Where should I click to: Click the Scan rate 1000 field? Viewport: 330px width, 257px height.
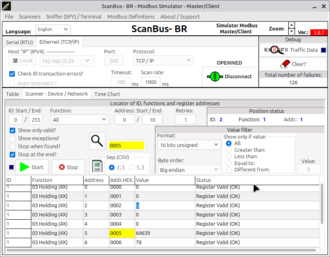pyautogui.click(x=151, y=82)
